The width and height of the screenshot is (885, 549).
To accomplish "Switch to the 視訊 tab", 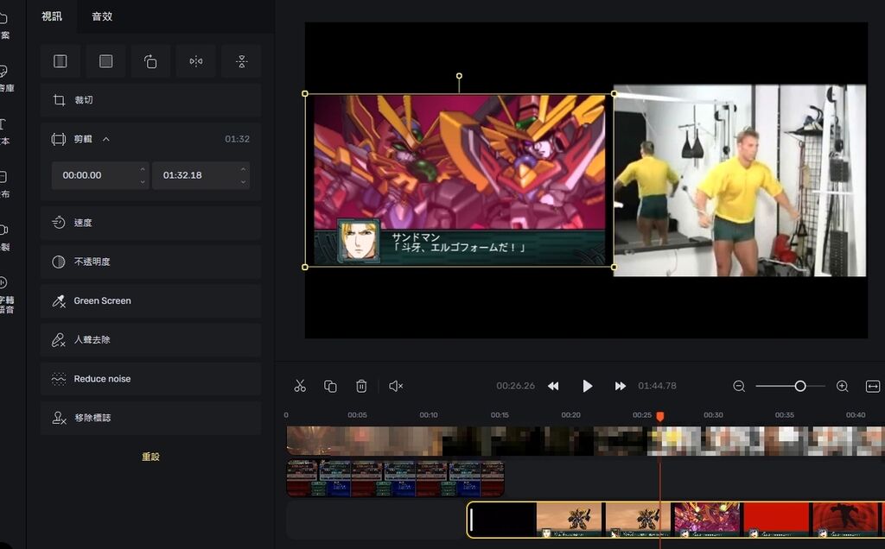I will pyautogui.click(x=51, y=16).
